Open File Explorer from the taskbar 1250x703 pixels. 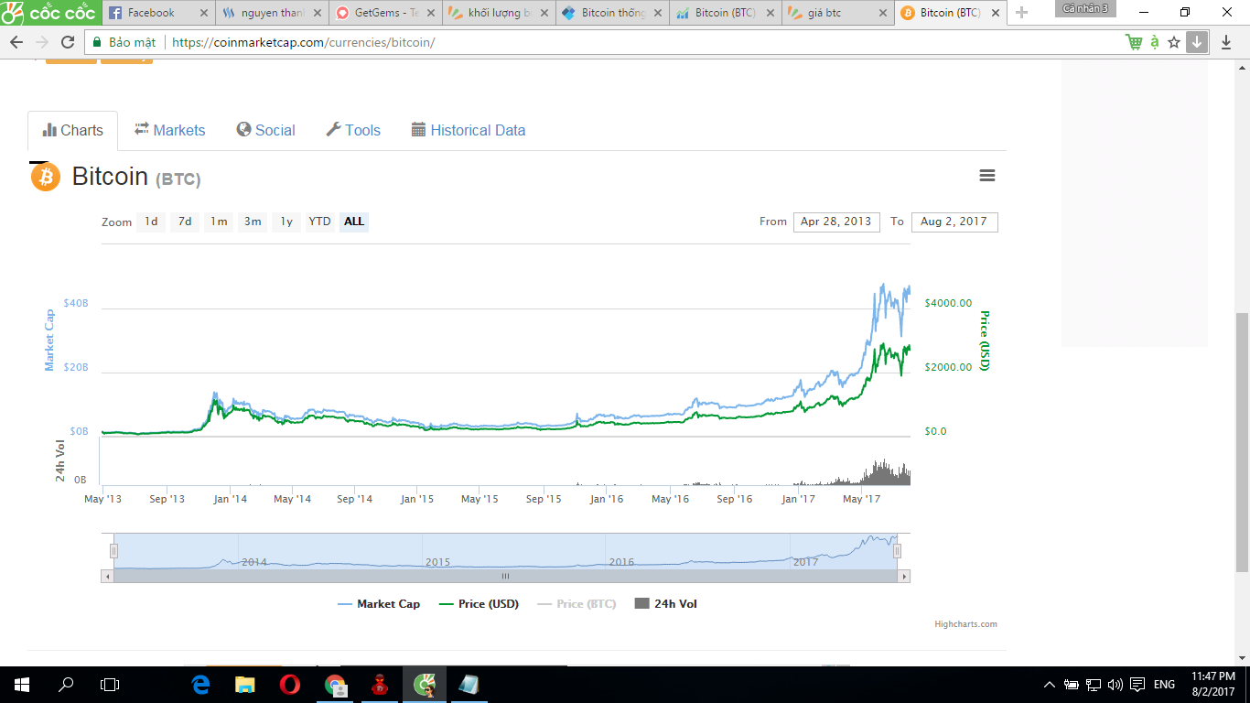(x=245, y=685)
